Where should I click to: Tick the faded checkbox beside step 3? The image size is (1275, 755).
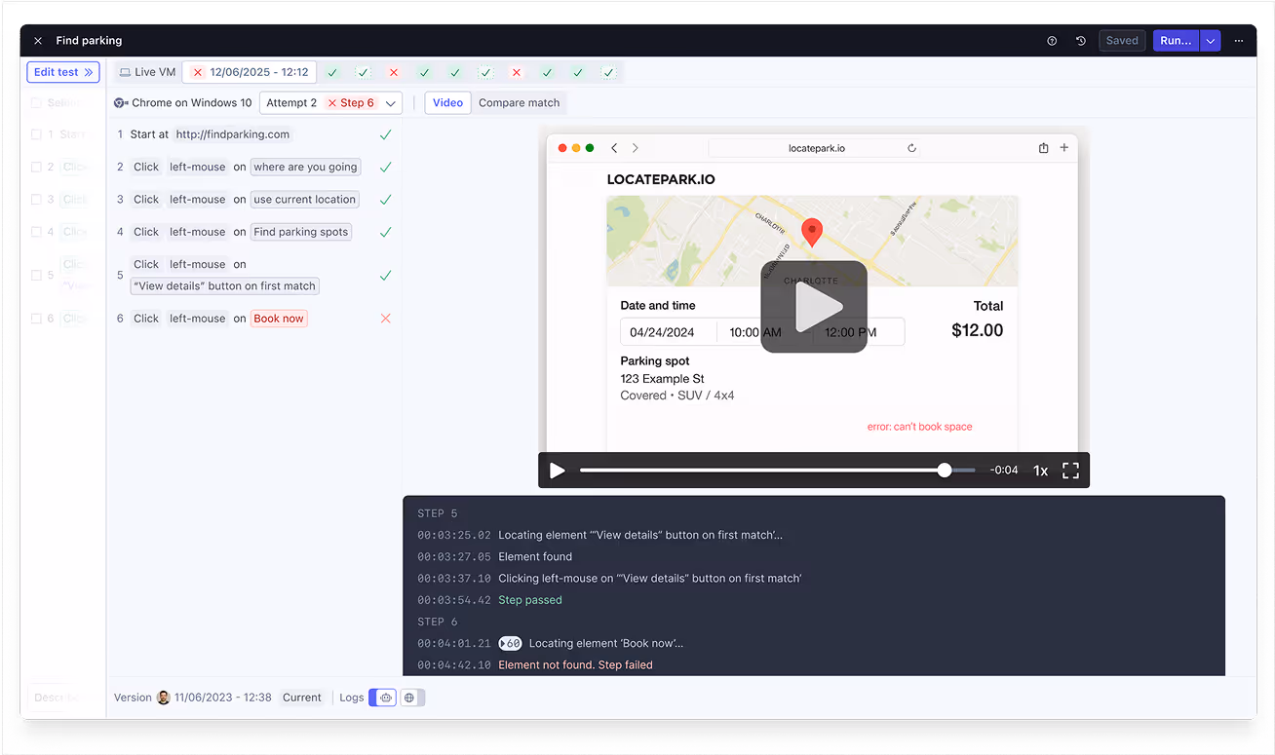(x=36, y=199)
